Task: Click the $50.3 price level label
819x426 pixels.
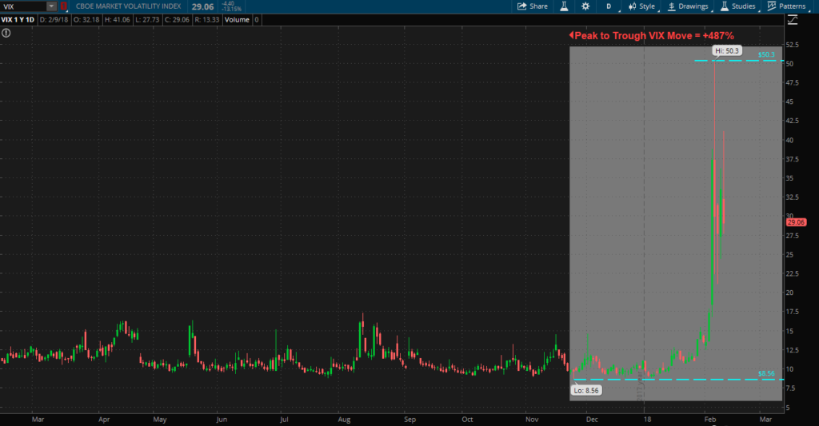Action: [766, 54]
